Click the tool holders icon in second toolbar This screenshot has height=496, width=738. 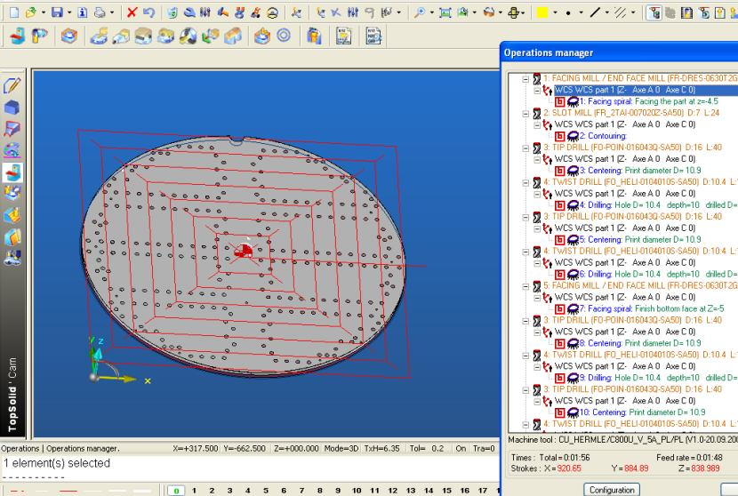click(x=314, y=36)
